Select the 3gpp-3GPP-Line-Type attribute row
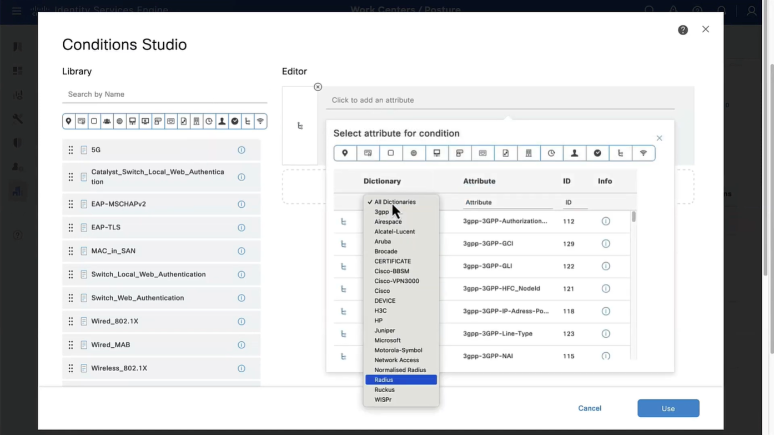Screen dimensions: 774x435 point(497,334)
